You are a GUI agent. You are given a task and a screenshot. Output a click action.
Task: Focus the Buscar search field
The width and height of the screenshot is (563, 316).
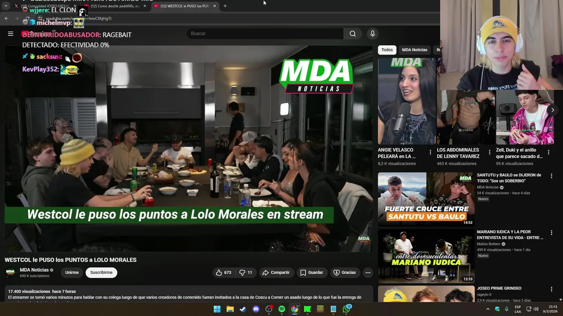coord(265,33)
